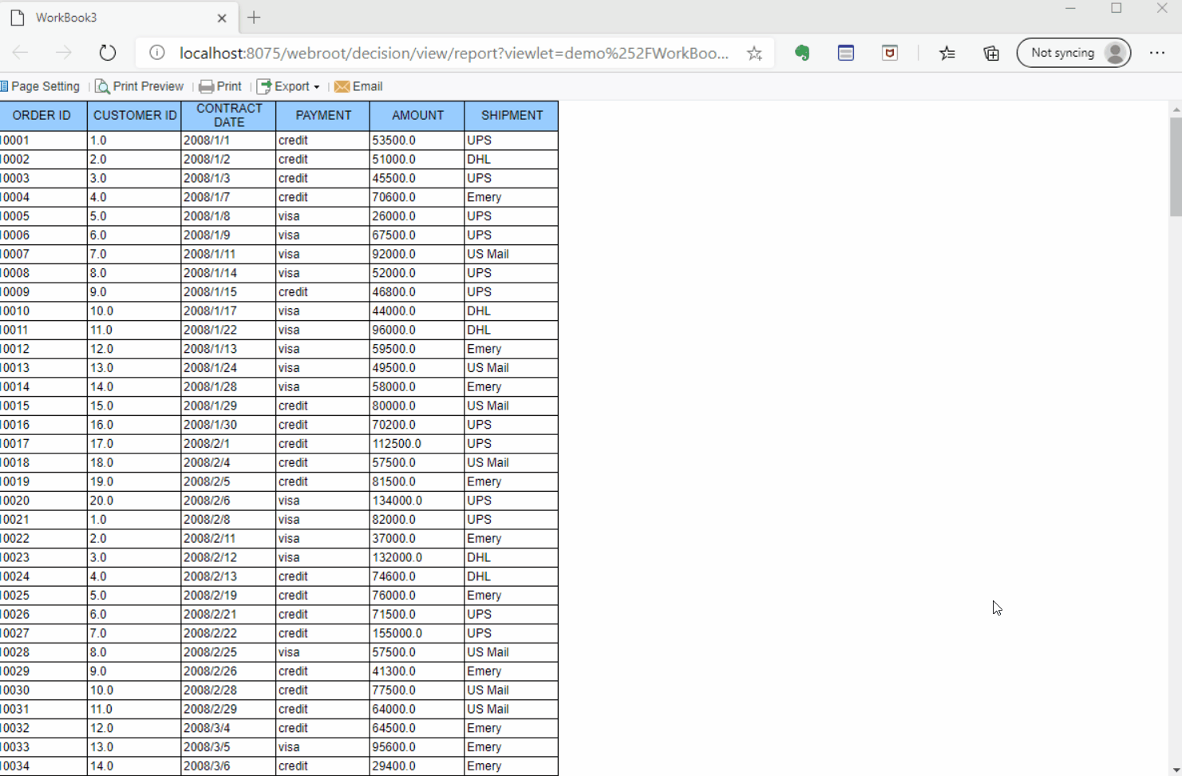Screen dimensions: 1182x776
Task: Sort by the ORDER ID column header
Action: [42, 115]
